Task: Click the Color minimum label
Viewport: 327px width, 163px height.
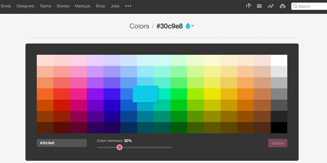Action: click(110, 141)
